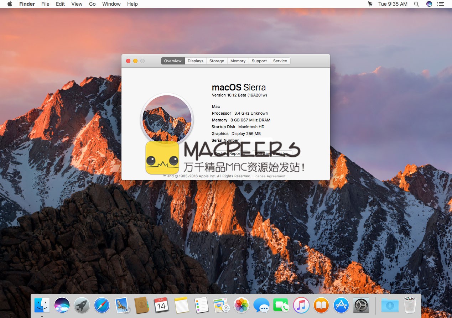Click the Calendar icon in Dock

161,306
